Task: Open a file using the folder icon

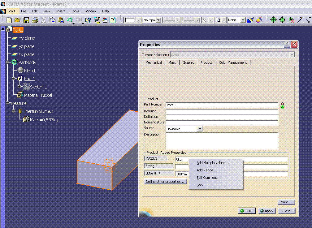Action: tap(18, 20)
